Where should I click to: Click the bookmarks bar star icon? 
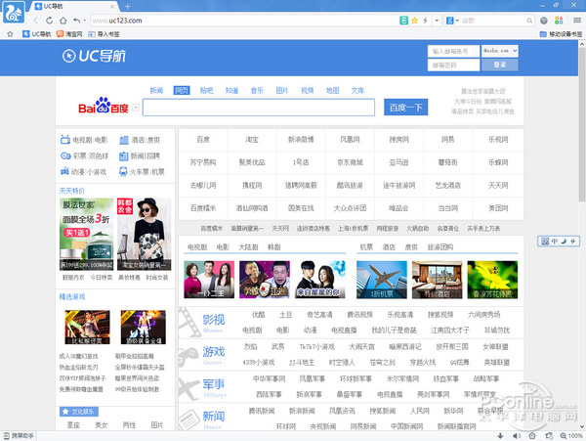point(10,34)
